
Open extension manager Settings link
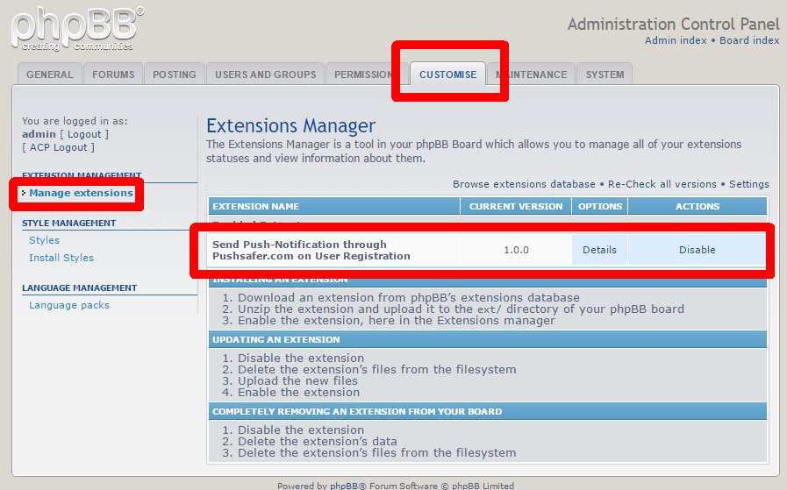point(749,184)
